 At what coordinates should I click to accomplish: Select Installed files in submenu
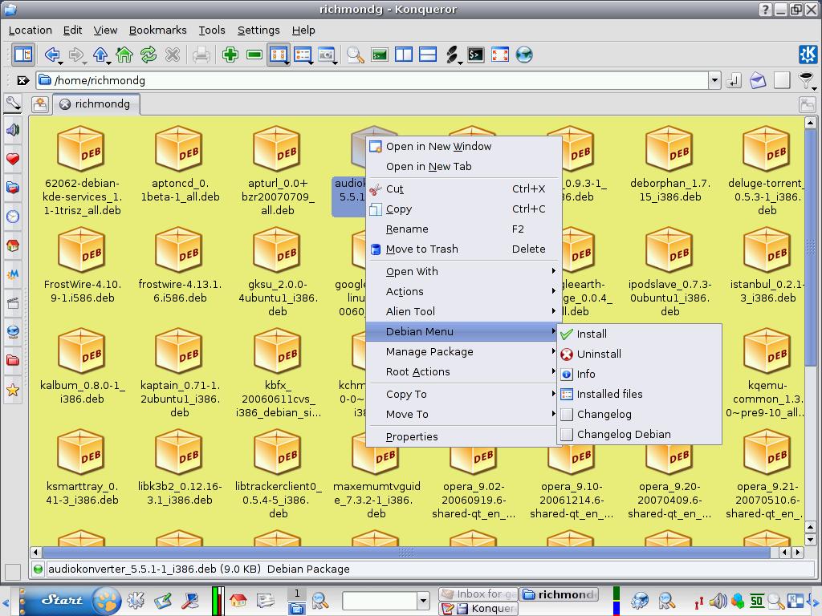[640, 394]
